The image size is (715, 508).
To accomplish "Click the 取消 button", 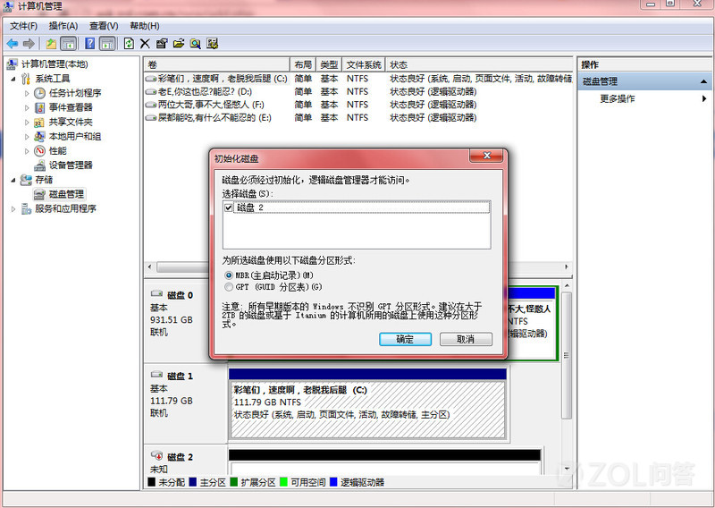I will (x=465, y=340).
